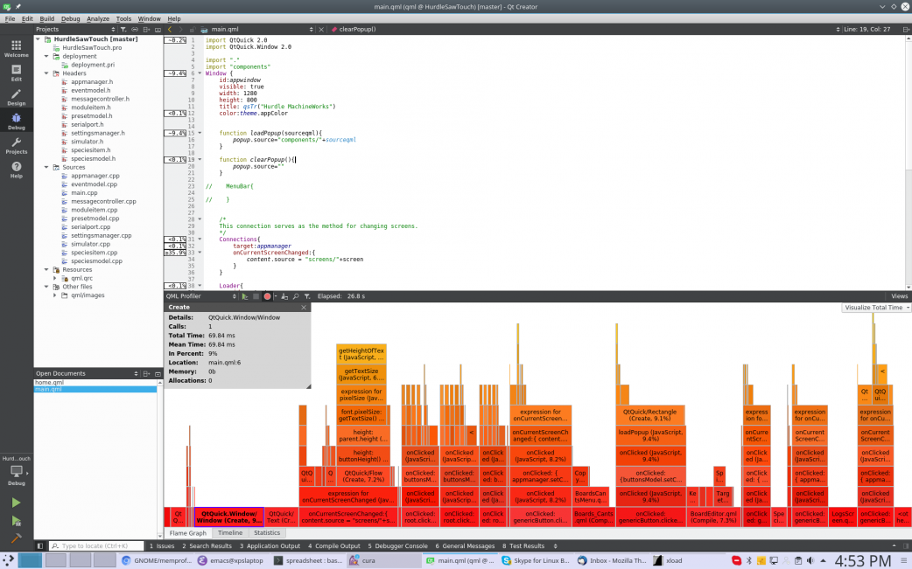
Task: Toggle the left sidebar visibility
Action: point(40,545)
